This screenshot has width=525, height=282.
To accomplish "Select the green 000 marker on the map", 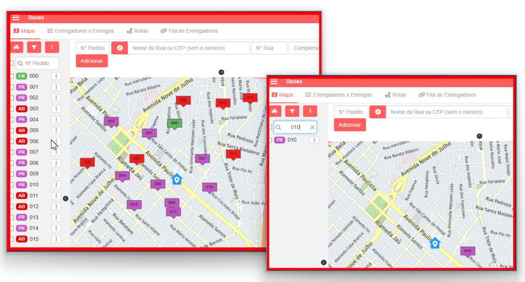I will 174,123.
